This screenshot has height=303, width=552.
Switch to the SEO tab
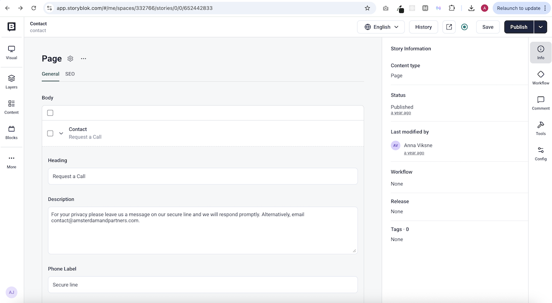tap(69, 74)
